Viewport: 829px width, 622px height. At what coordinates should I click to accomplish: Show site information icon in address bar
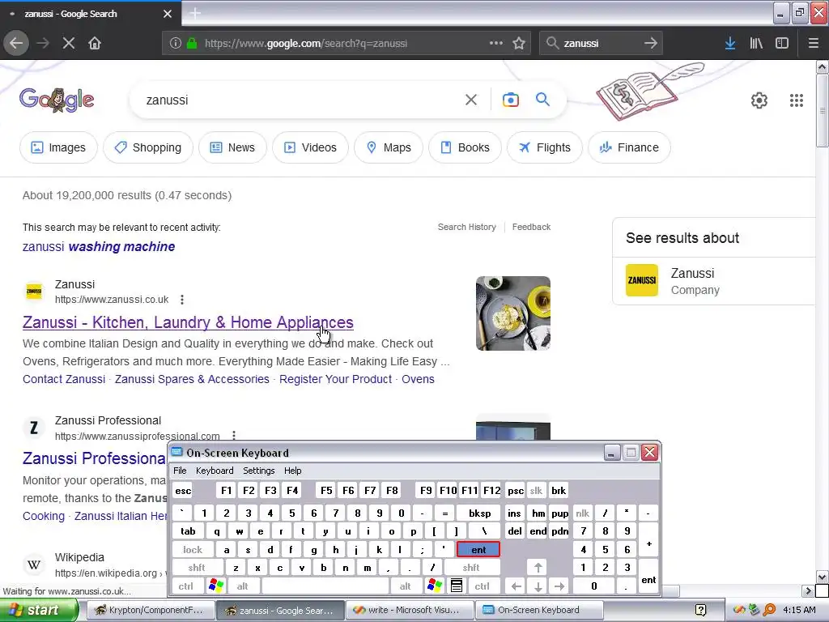point(176,43)
